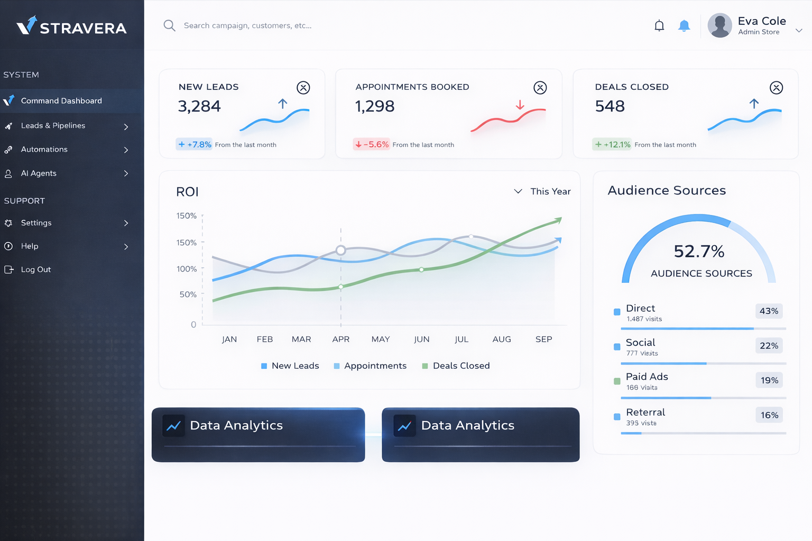Click the green Paid Ads color swatch
812x541 pixels.
617,381
